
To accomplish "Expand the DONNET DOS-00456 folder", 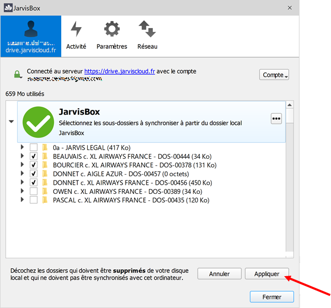I will [22, 182].
